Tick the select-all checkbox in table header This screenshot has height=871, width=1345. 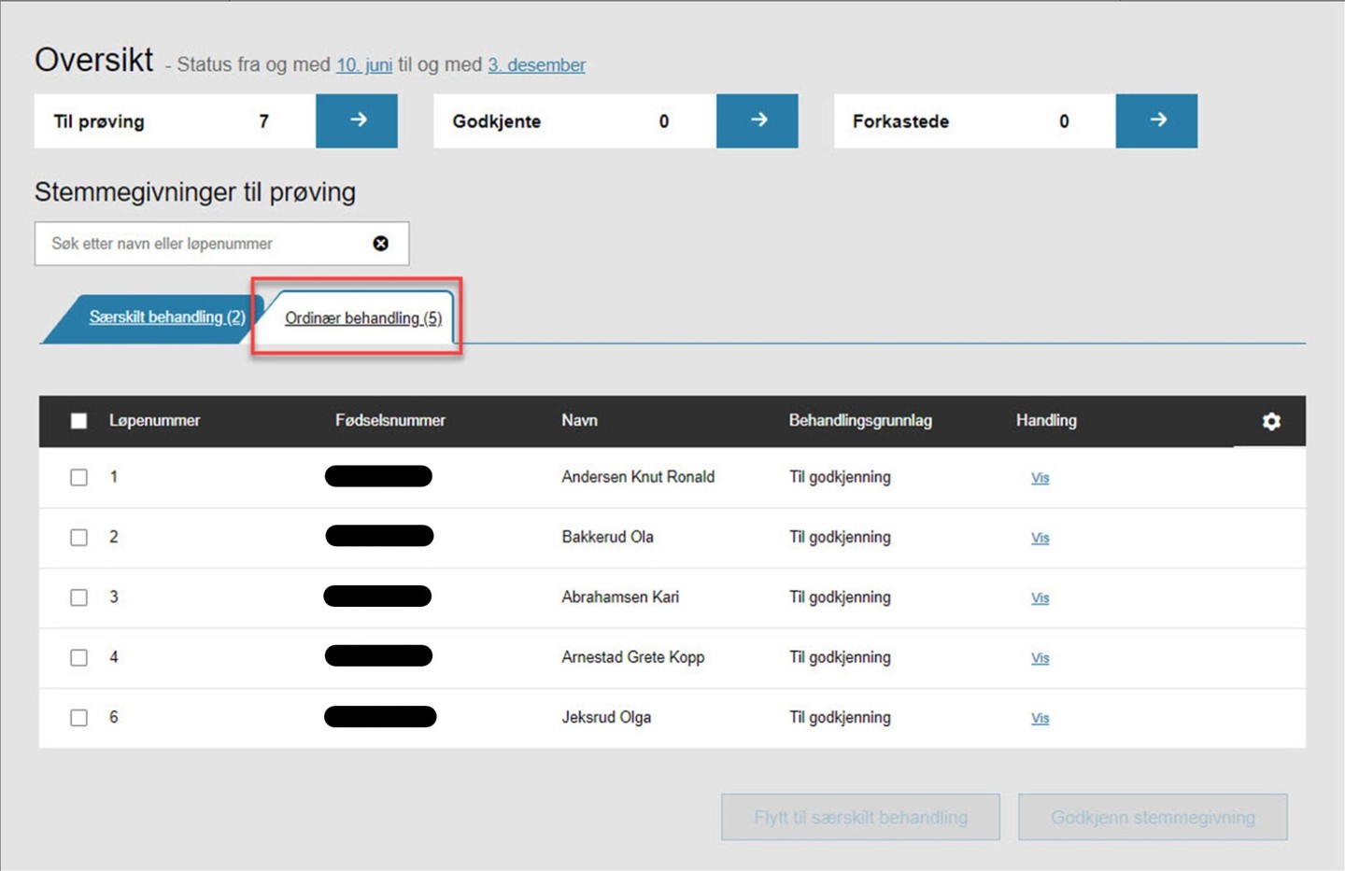(79, 421)
